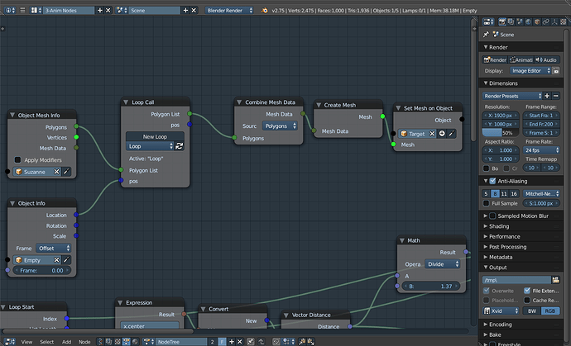Screen dimensions: 571x346
Task: Open the screen layout browser icon
Action: [x=36, y=10]
